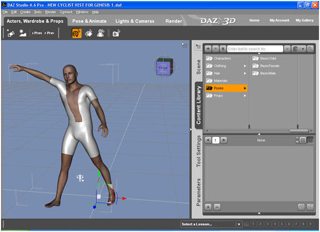
Task: Open the Tools menu
Action: [x=38, y=12]
